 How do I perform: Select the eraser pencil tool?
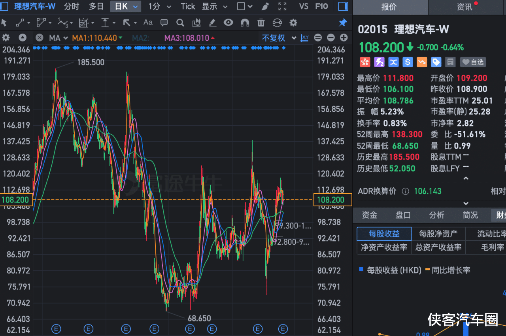[x=212, y=23]
